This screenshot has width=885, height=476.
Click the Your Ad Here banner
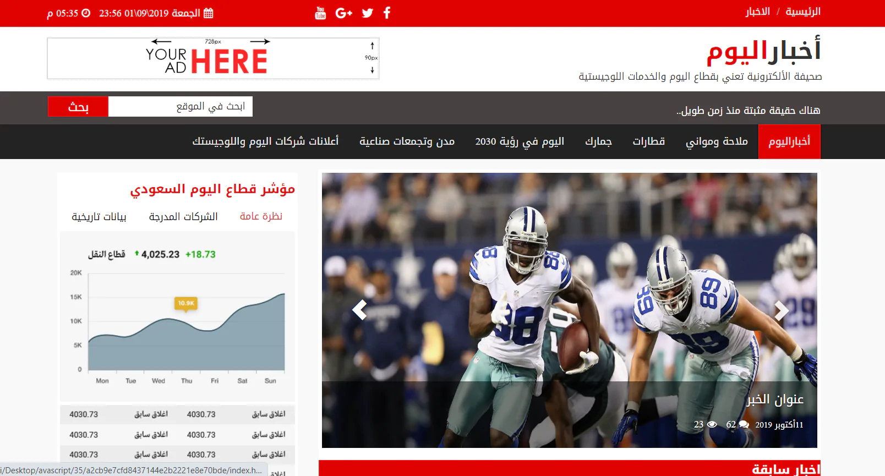214,58
